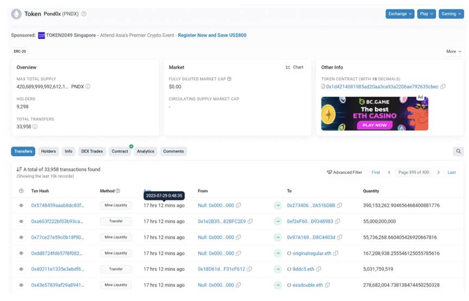Click the Advanced Filter button

(x=344, y=172)
